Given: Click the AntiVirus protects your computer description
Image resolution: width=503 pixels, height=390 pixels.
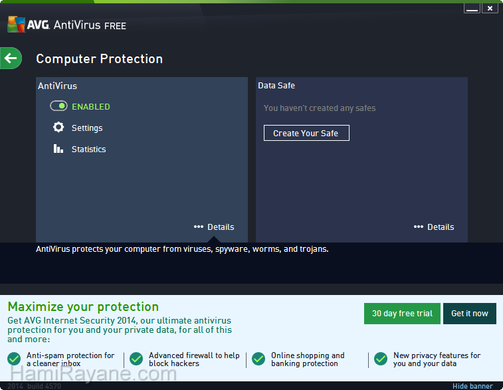Looking at the screenshot, I should coord(182,249).
